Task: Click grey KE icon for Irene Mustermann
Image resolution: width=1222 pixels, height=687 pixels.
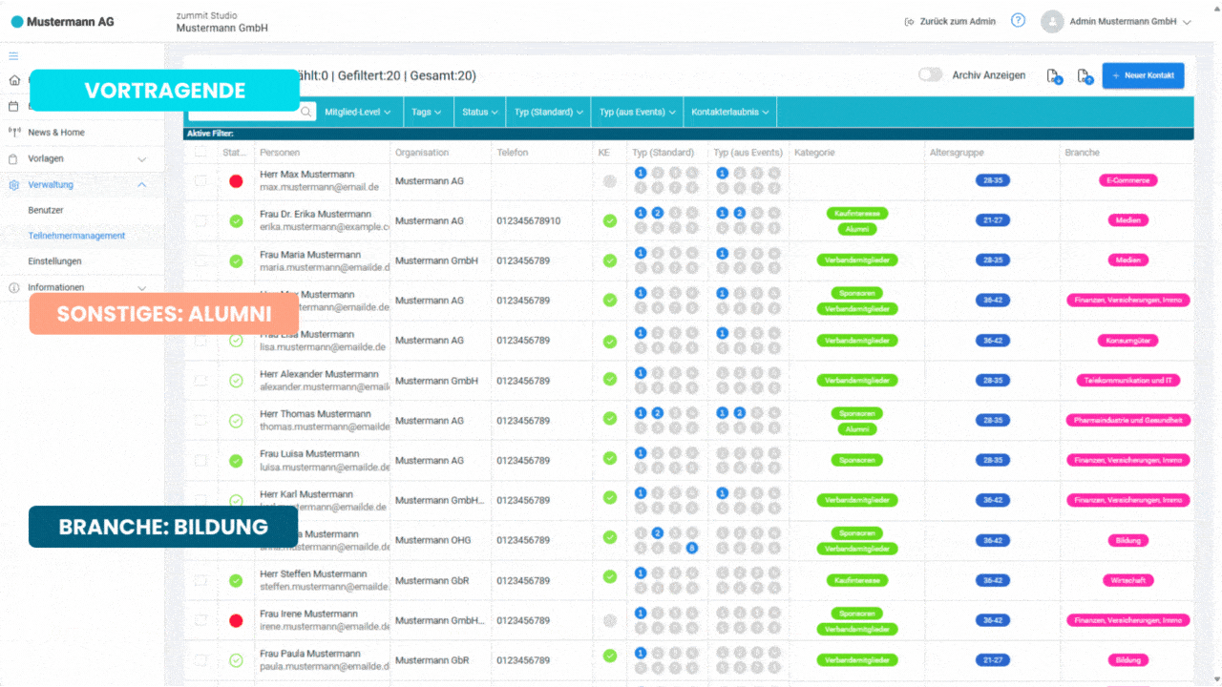Action: point(610,620)
